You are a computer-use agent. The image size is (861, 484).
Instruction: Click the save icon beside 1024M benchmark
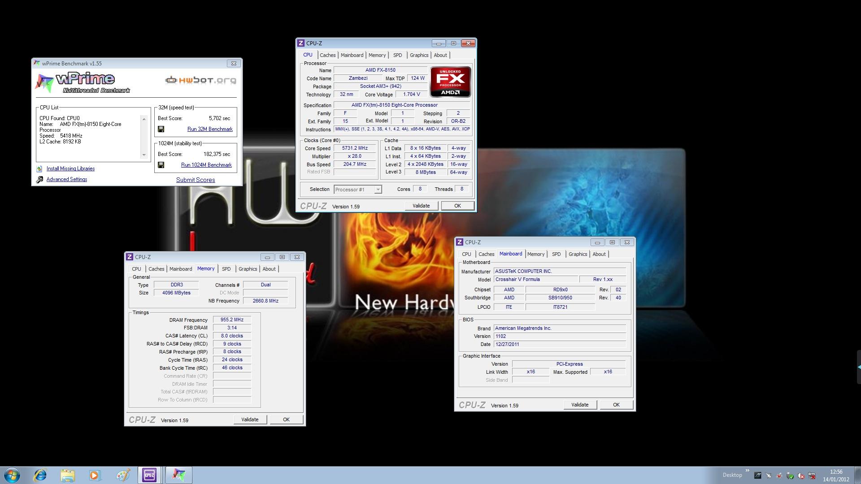click(x=161, y=165)
